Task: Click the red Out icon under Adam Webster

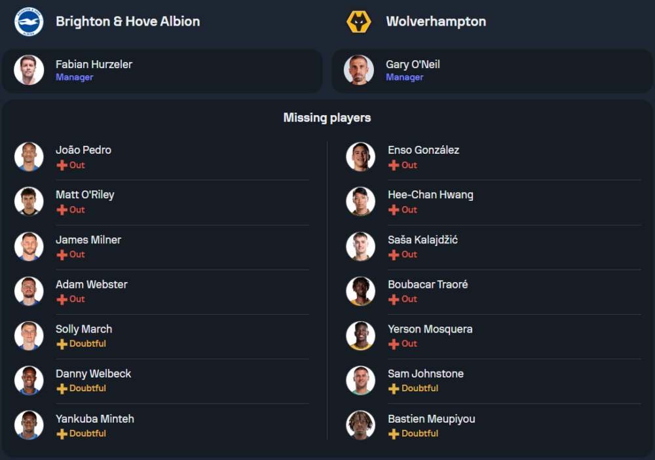Action: [62, 300]
